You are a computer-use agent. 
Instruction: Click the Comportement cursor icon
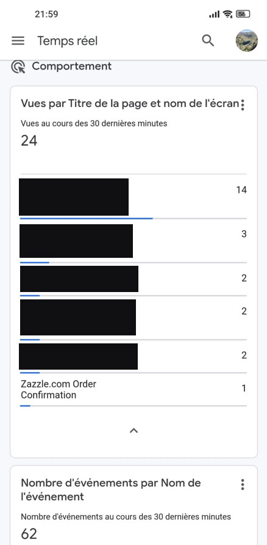[x=18, y=67]
